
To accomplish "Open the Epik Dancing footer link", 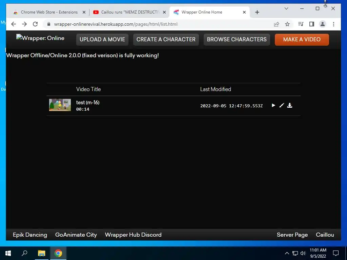I will click(x=30, y=235).
